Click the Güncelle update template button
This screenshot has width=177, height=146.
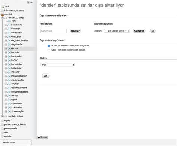(139, 31)
